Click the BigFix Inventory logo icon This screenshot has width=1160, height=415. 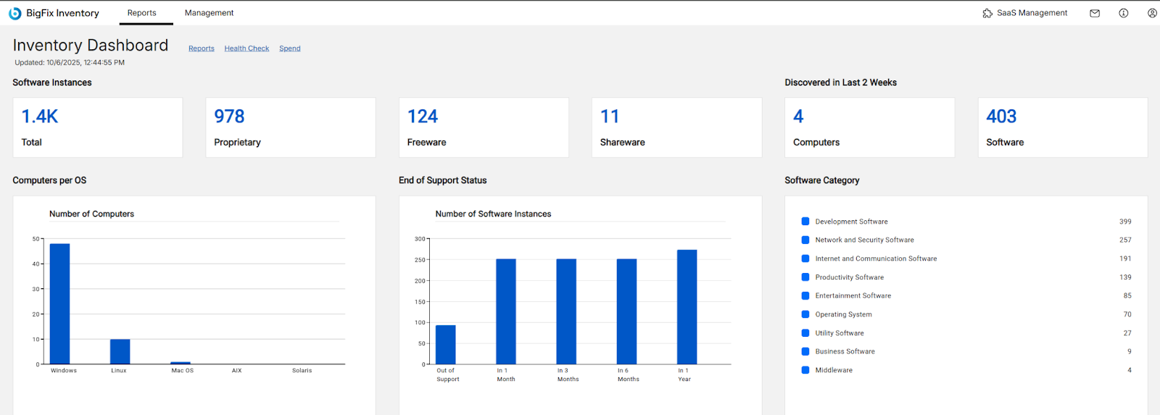coord(14,13)
